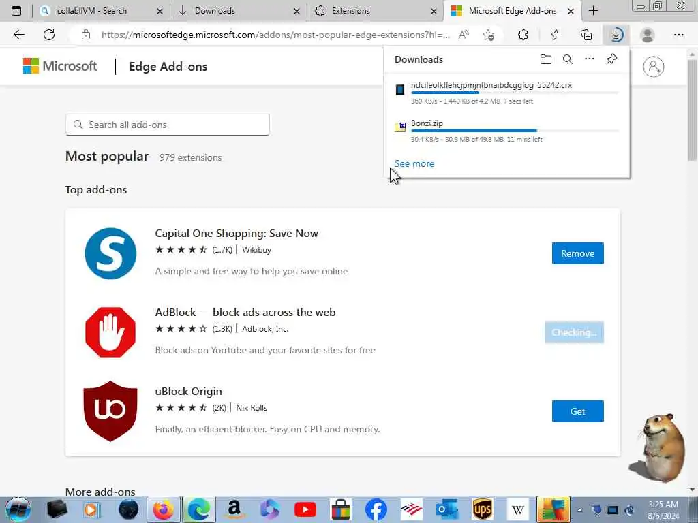Open Capital One Shopping add-on icon
The image size is (698, 523).
click(x=110, y=253)
